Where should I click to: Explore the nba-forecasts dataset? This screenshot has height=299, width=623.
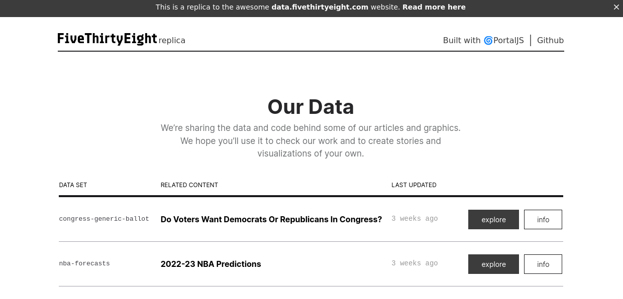493,264
